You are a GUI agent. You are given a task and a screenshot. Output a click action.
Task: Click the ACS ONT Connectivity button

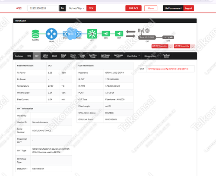(160, 46)
